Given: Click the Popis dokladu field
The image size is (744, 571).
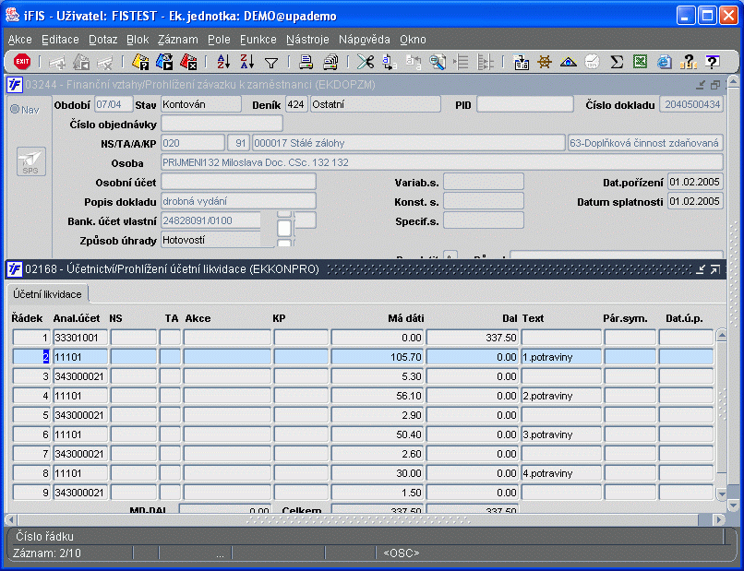Looking at the screenshot, I should coord(238,201).
